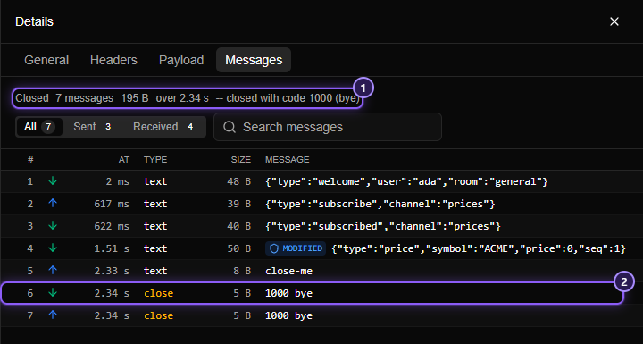The width and height of the screenshot is (643, 344).
Task: Click 'over 2.34 s' duration text
Action: click(182, 98)
